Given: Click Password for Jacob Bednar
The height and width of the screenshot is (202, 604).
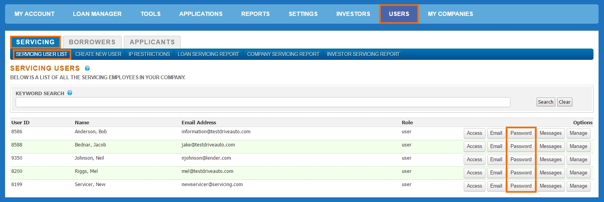Looking at the screenshot, I should pos(521,146).
